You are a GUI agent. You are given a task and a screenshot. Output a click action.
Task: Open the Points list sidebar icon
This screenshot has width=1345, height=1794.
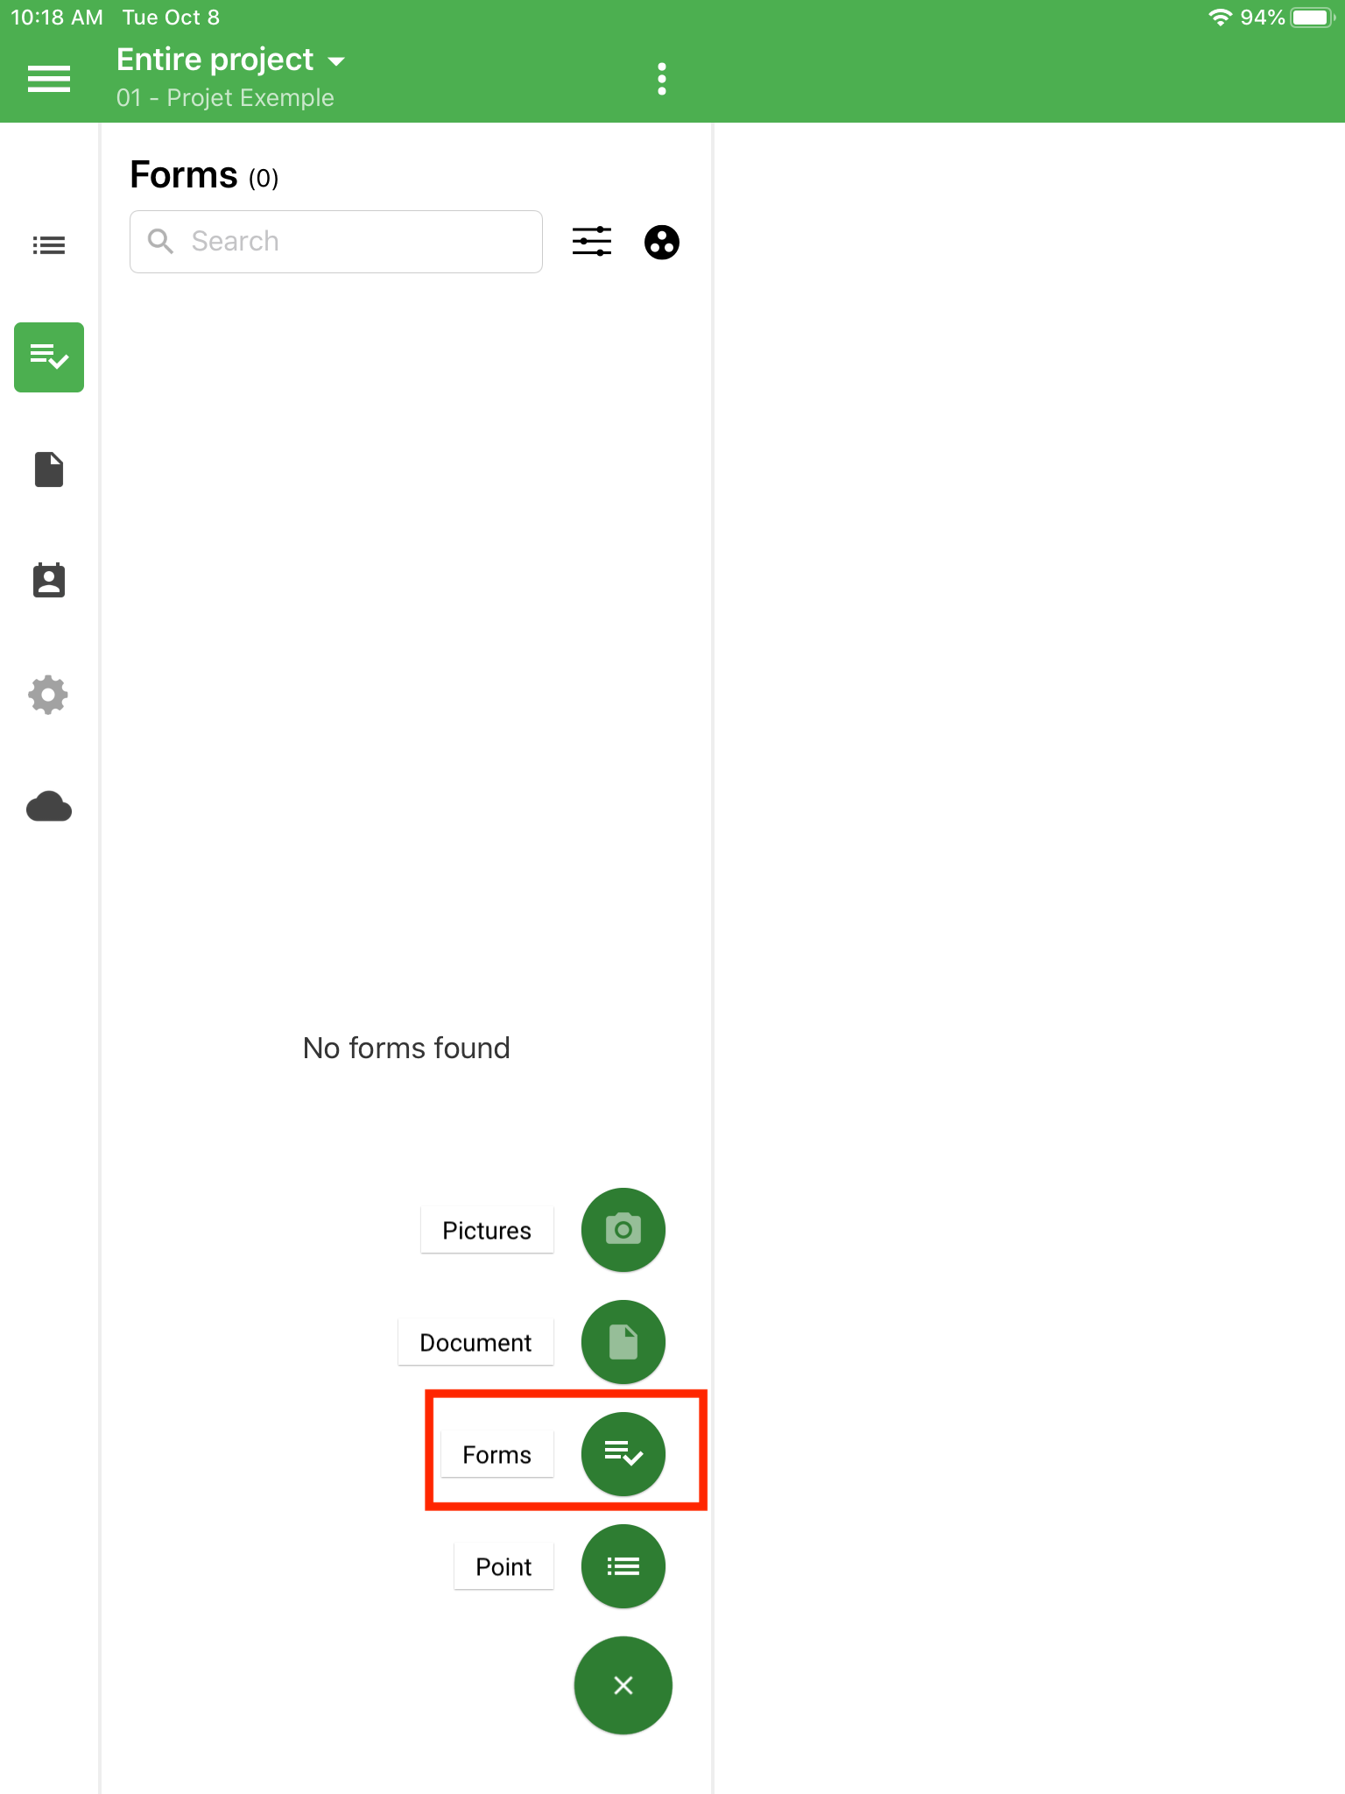[x=49, y=245]
